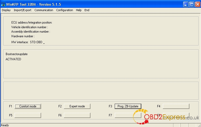Maximize the WinKFP Tool window

pyautogui.click(x=191, y=4)
